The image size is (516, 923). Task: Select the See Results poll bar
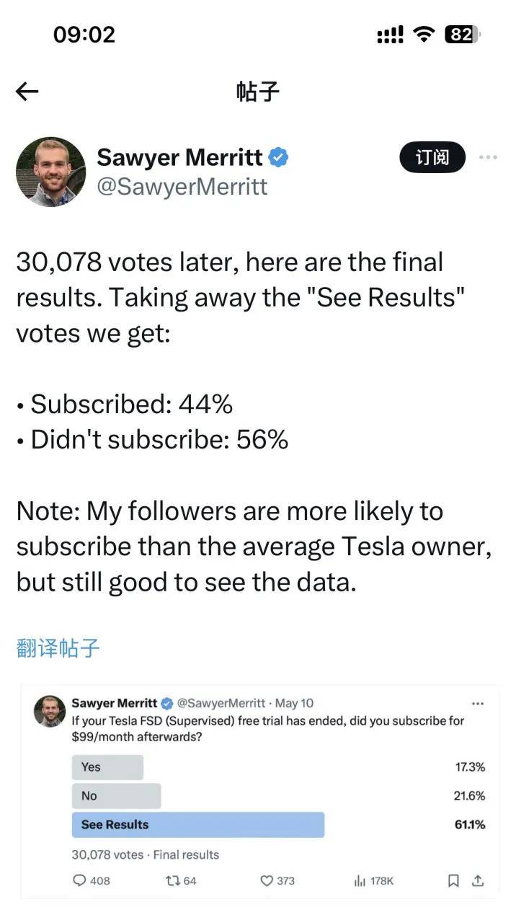(197, 825)
